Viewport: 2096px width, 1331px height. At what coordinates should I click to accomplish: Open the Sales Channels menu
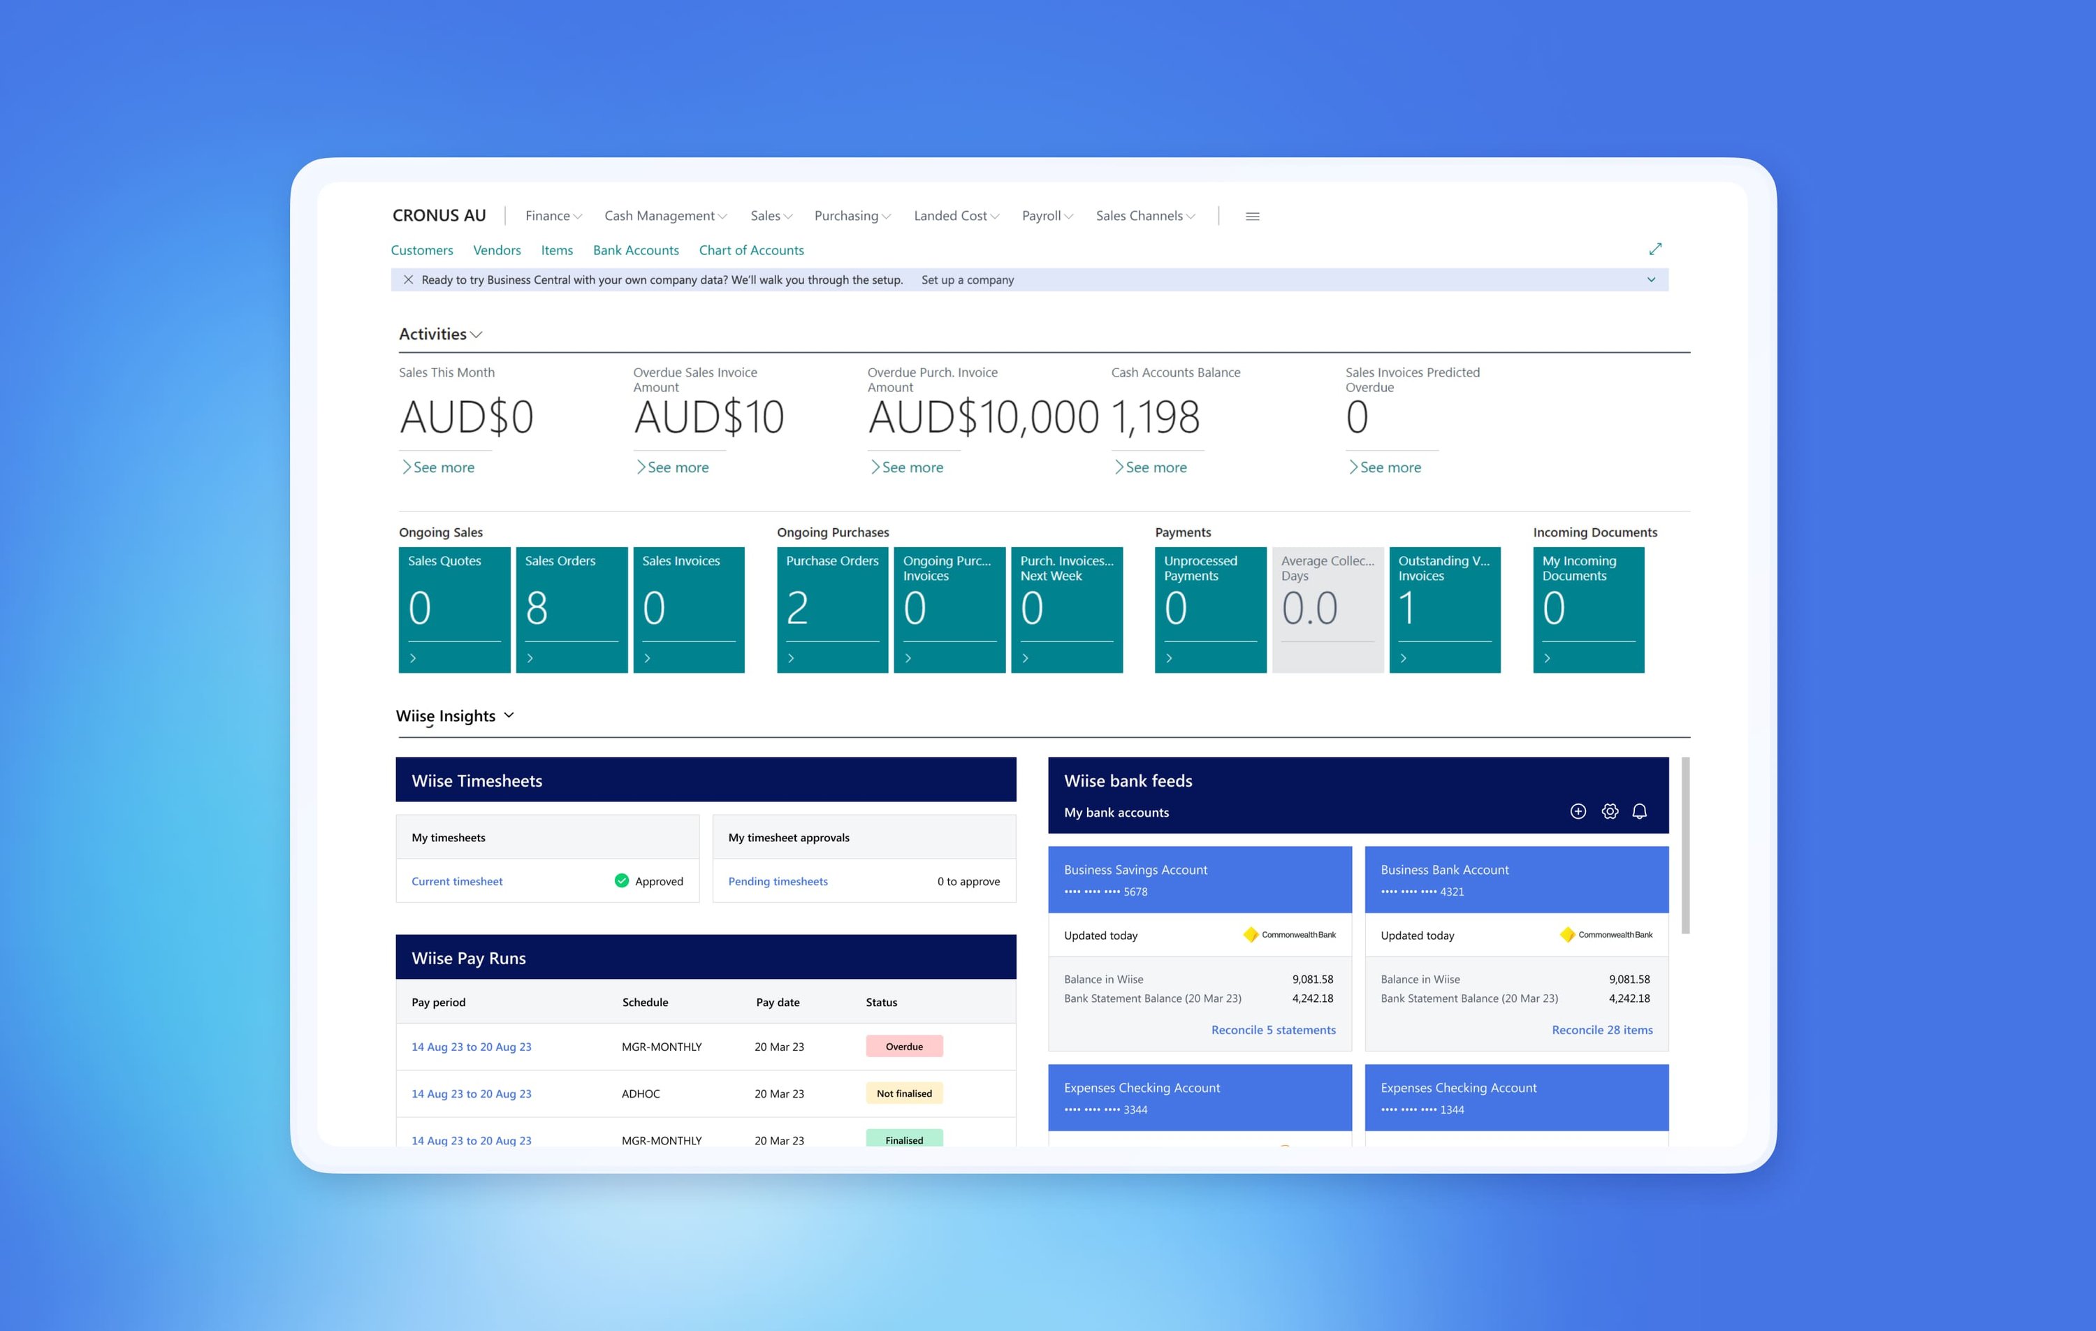click(1144, 215)
